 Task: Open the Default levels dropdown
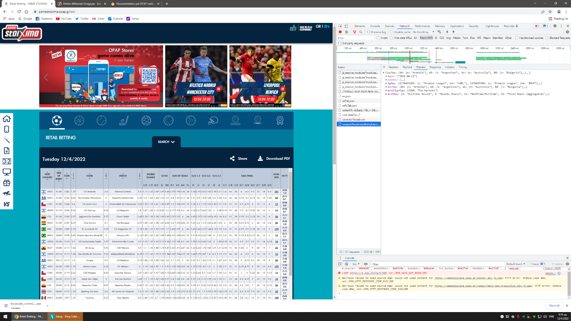pos(516,264)
